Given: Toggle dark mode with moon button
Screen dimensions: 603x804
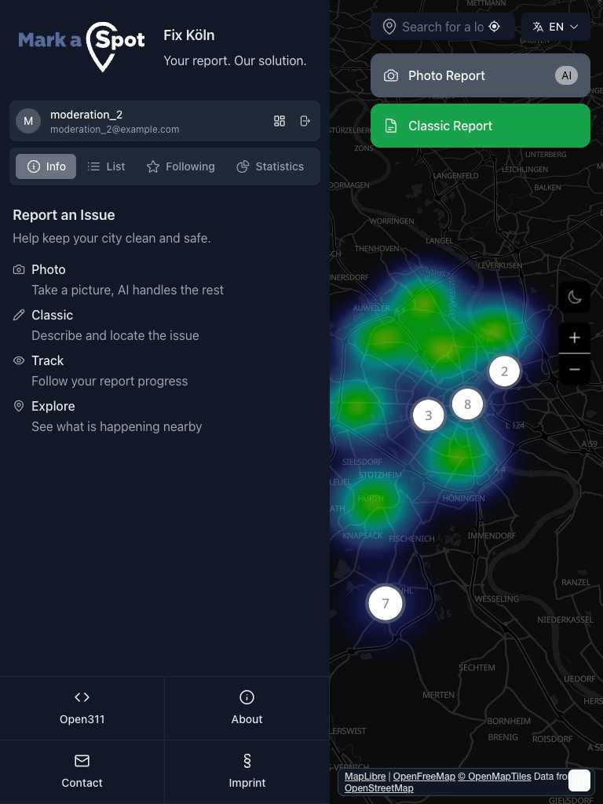Looking at the screenshot, I should click(x=575, y=297).
